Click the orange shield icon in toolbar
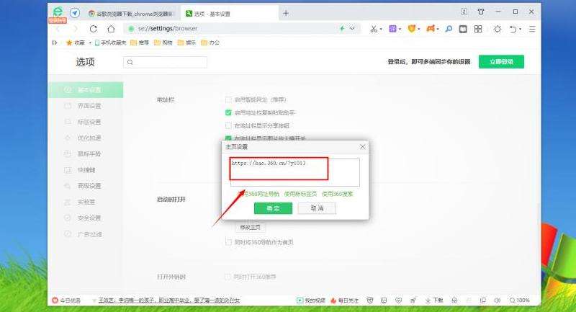The width and height of the screenshot is (576, 312). pyautogui.click(x=412, y=29)
